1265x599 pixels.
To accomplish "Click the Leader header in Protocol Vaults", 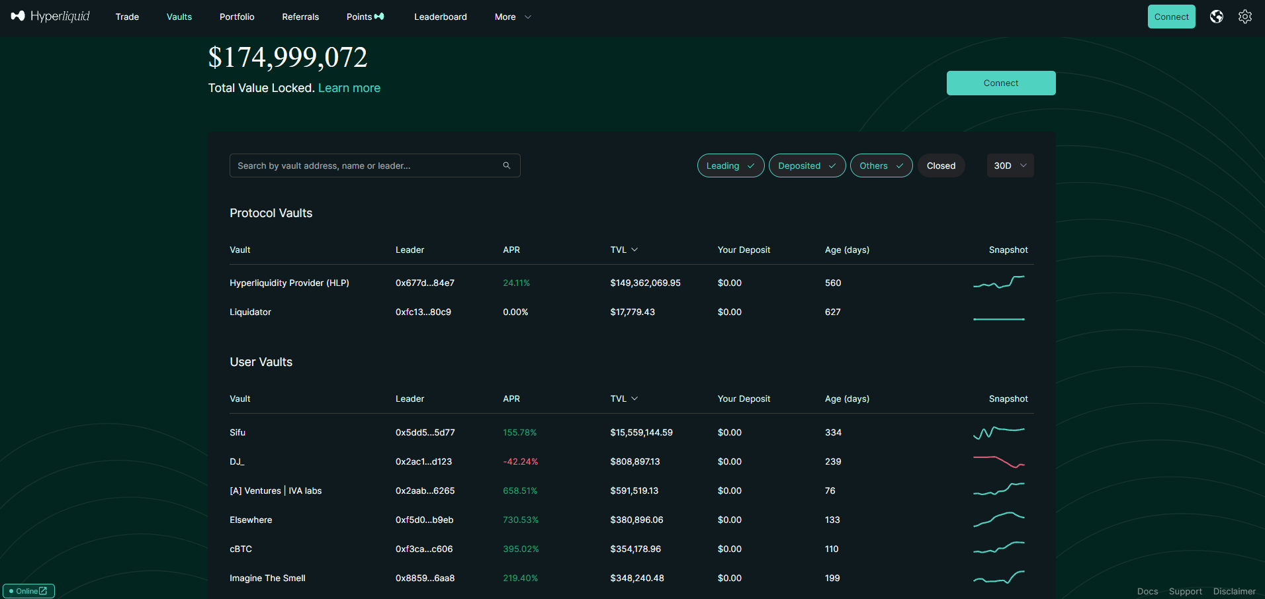I will [410, 250].
